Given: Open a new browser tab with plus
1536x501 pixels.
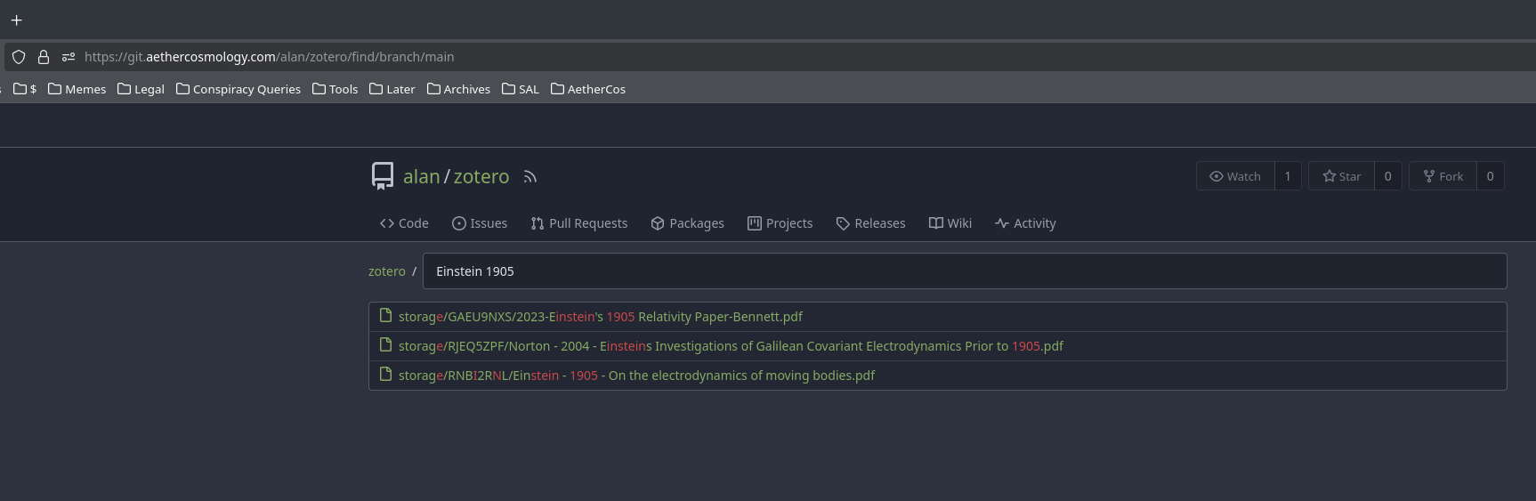Looking at the screenshot, I should coord(16,20).
